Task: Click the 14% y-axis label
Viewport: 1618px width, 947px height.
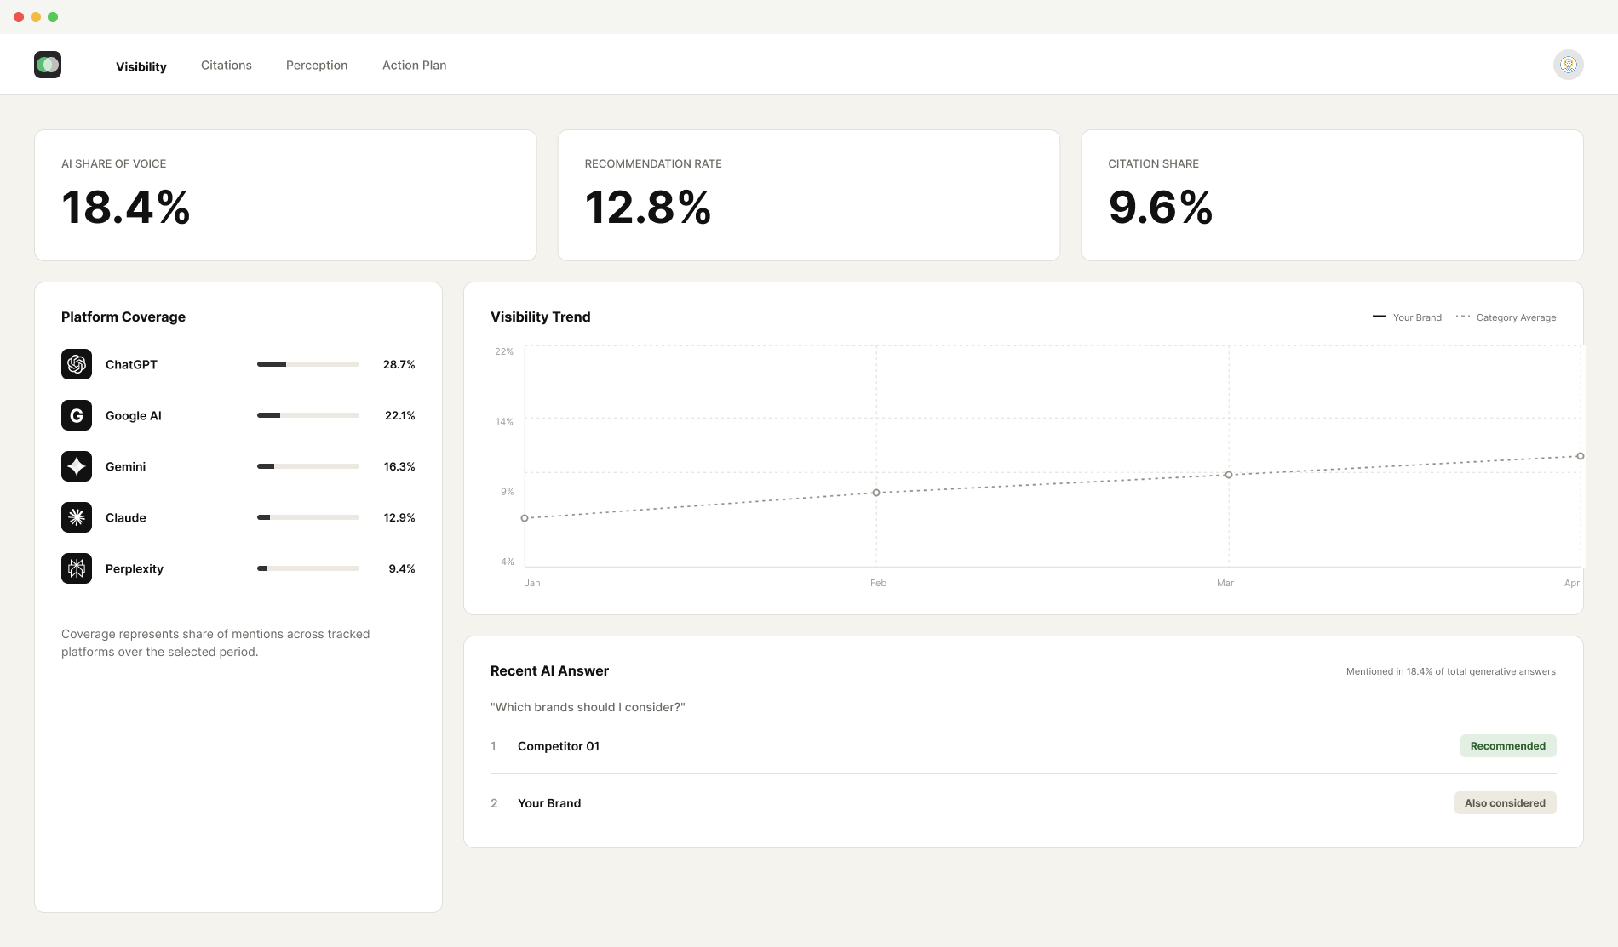Action: pyautogui.click(x=504, y=421)
